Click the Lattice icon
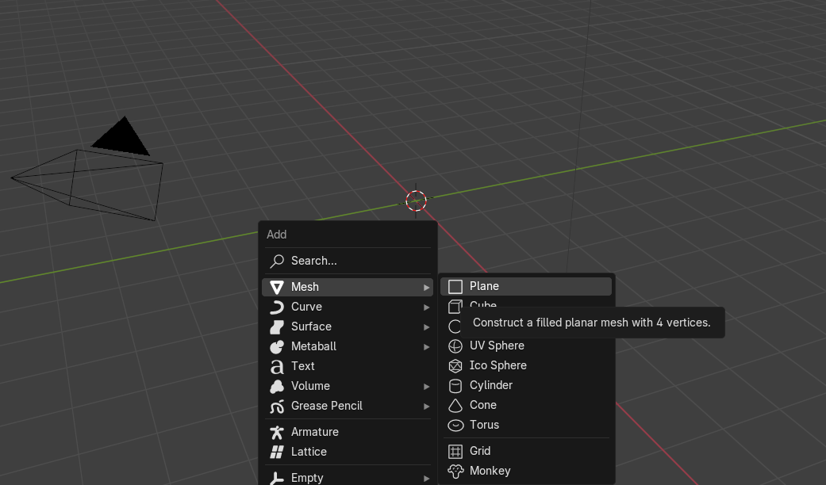Screen dimensions: 826x485 coord(277,453)
